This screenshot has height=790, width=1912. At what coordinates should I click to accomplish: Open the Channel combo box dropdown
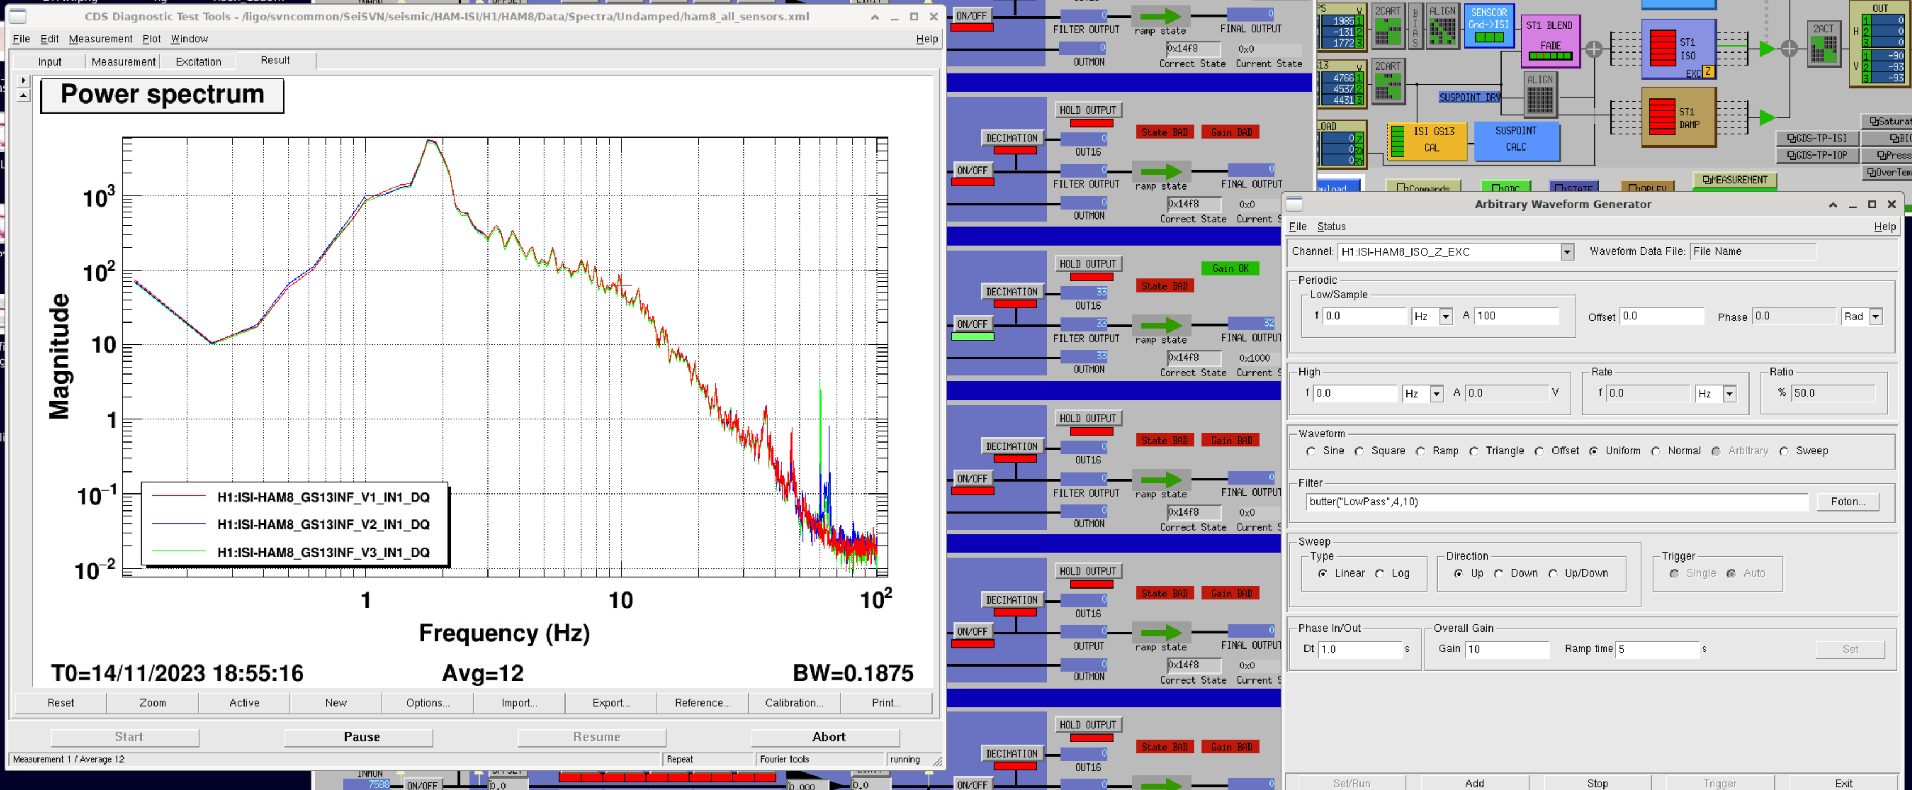(x=1567, y=252)
